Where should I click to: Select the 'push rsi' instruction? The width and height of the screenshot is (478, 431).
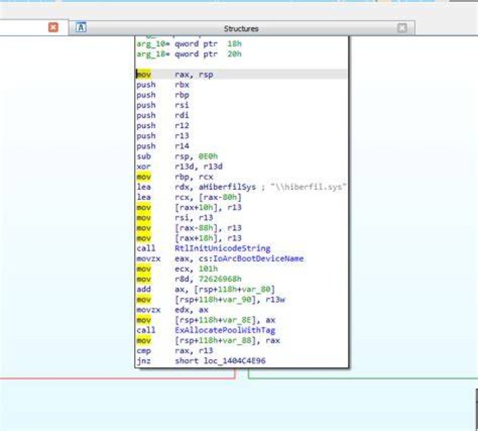tap(163, 105)
